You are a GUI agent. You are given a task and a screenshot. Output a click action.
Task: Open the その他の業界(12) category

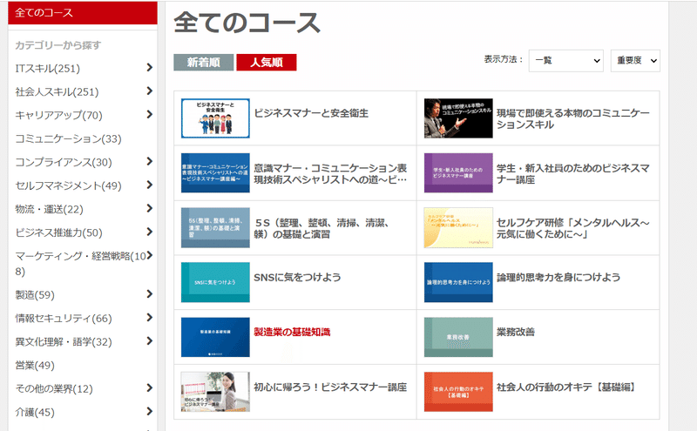click(54, 389)
